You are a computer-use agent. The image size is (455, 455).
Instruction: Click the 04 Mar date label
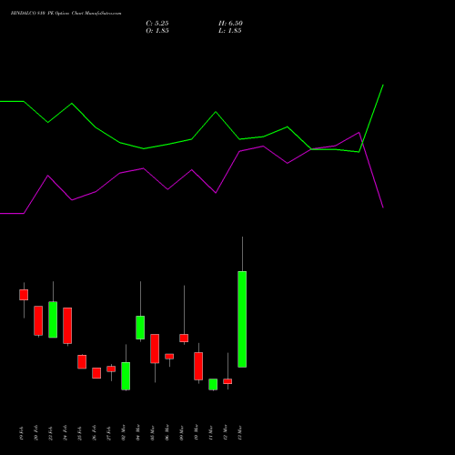(138, 432)
